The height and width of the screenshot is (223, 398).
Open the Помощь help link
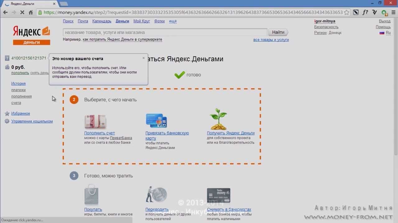[383, 27]
